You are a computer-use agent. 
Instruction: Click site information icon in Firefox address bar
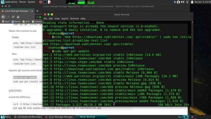pyautogui.click(x=37, y=17)
